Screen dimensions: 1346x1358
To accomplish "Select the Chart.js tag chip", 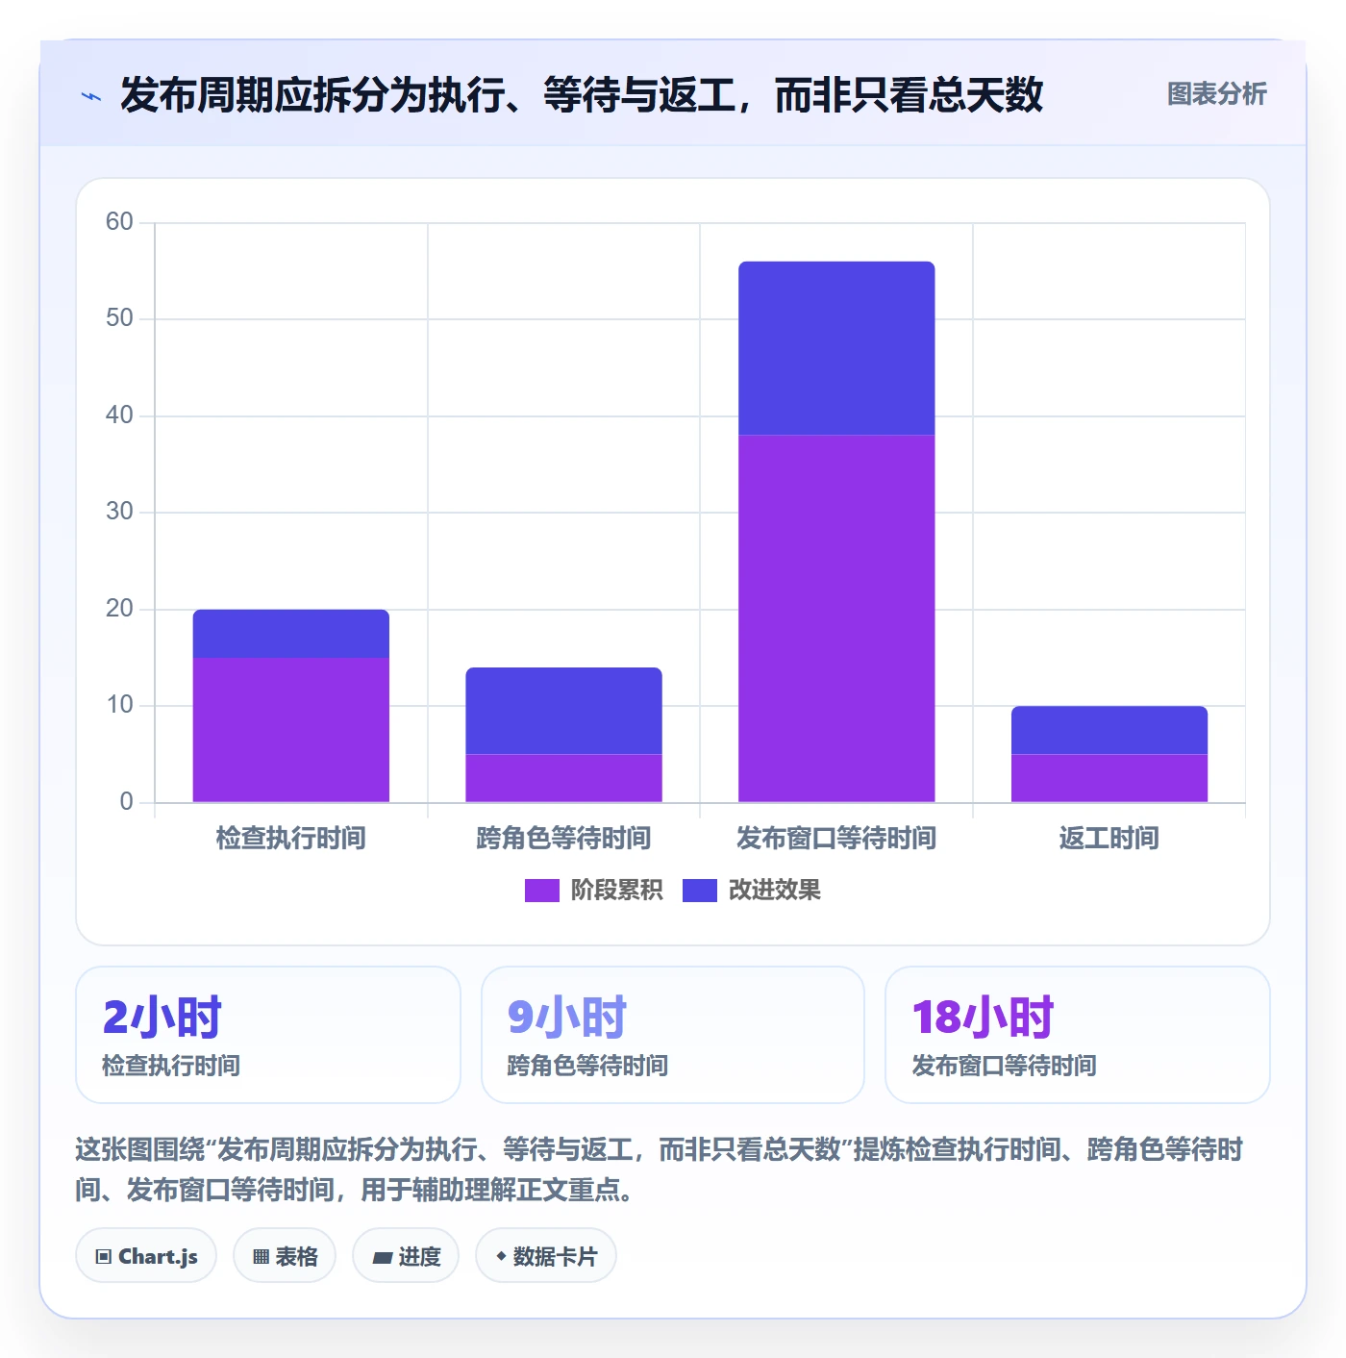I will pos(146,1256).
